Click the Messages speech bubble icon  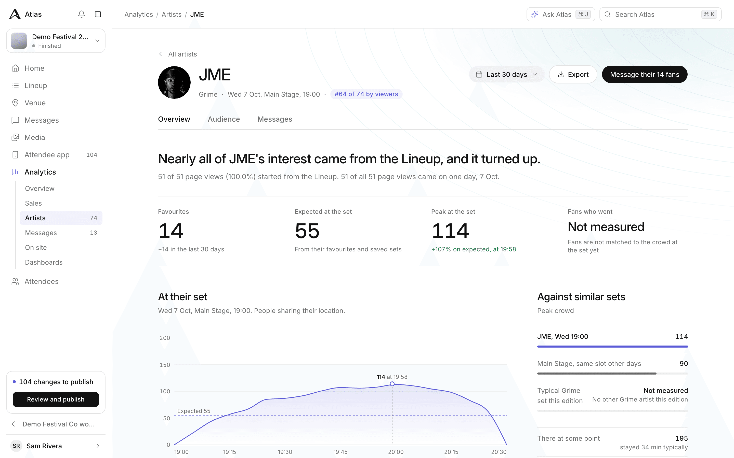15,120
